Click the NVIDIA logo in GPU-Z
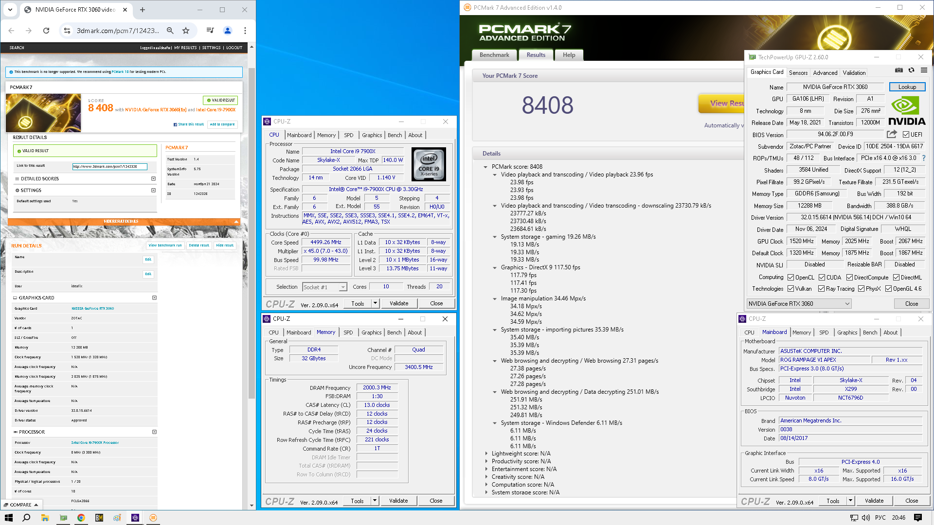Screen dimensions: 934x525 tap(907, 111)
